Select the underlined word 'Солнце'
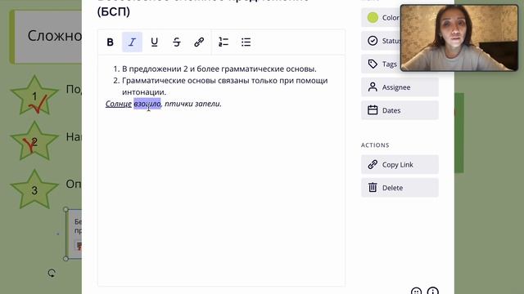This screenshot has height=294, width=524. point(118,104)
